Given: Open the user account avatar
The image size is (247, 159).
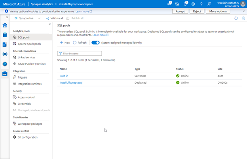Looking at the screenshot, I should (x=243, y=4).
